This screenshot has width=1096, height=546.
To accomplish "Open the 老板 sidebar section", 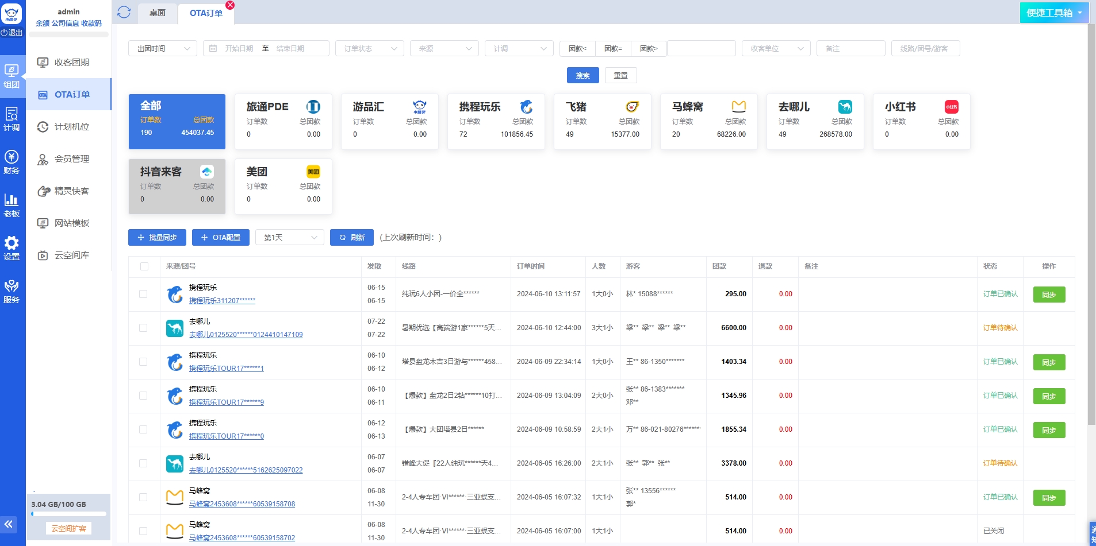I will (12, 206).
